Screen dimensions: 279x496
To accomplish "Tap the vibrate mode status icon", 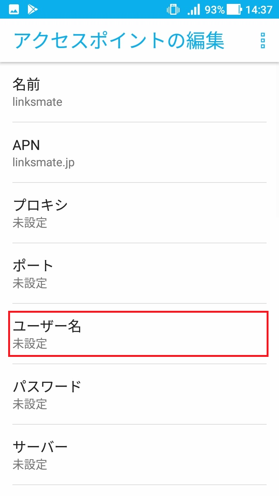I will (173, 9).
